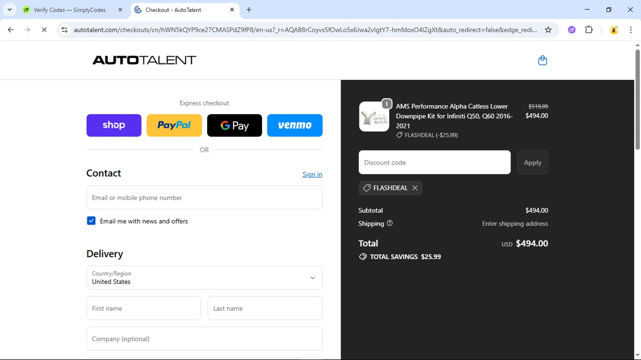Screen dimensions: 641x360
Task: Click the purple extension icon in toolbar
Action: 572,30
